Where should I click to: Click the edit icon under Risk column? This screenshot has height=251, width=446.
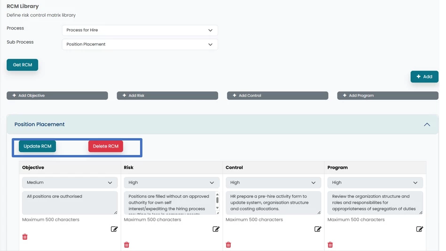click(x=216, y=229)
